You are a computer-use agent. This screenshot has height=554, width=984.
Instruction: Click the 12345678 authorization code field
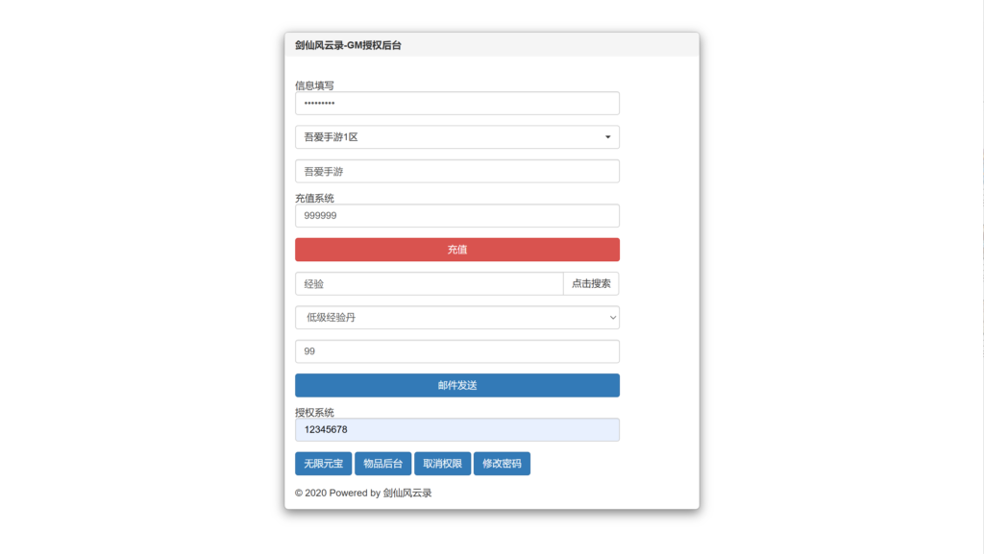pos(456,430)
